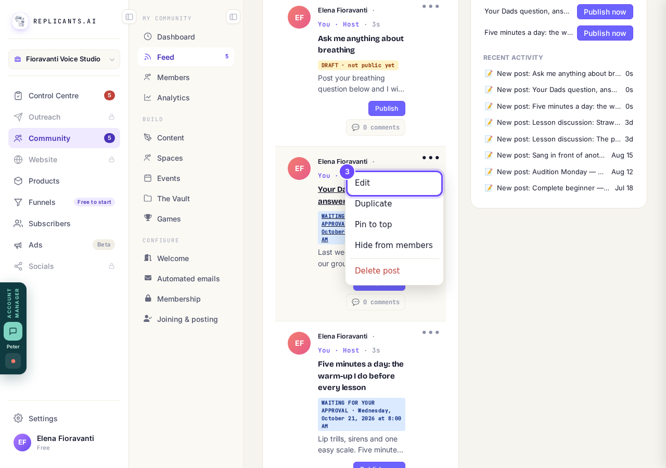
Task: Open comments on the breathing post
Action: 376,127
